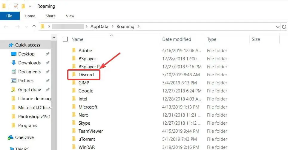The width and height of the screenshot is (288, 150).
Task: Click the Back navigation arrow
Action: [x=6, y=27]
